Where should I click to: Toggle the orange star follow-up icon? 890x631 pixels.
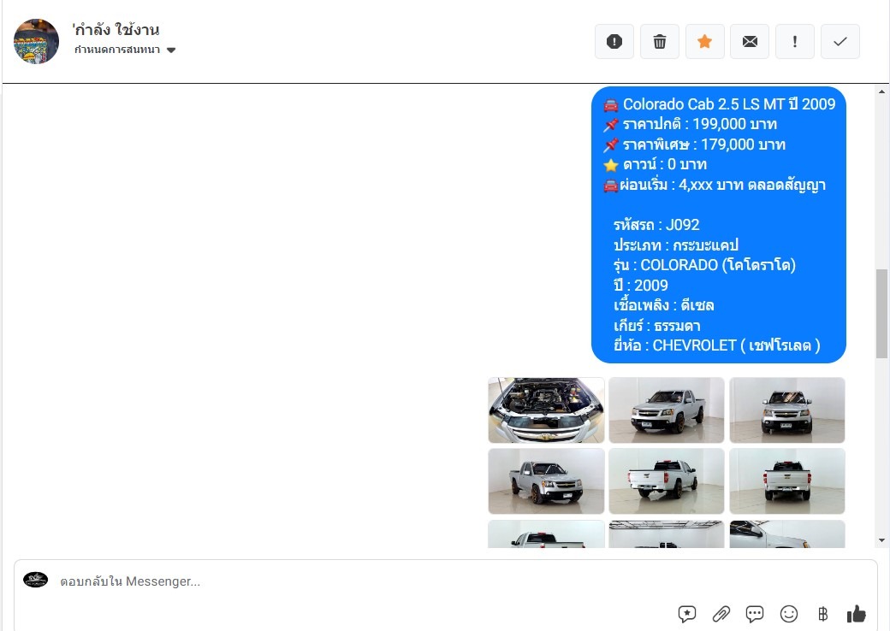point(704,41)
